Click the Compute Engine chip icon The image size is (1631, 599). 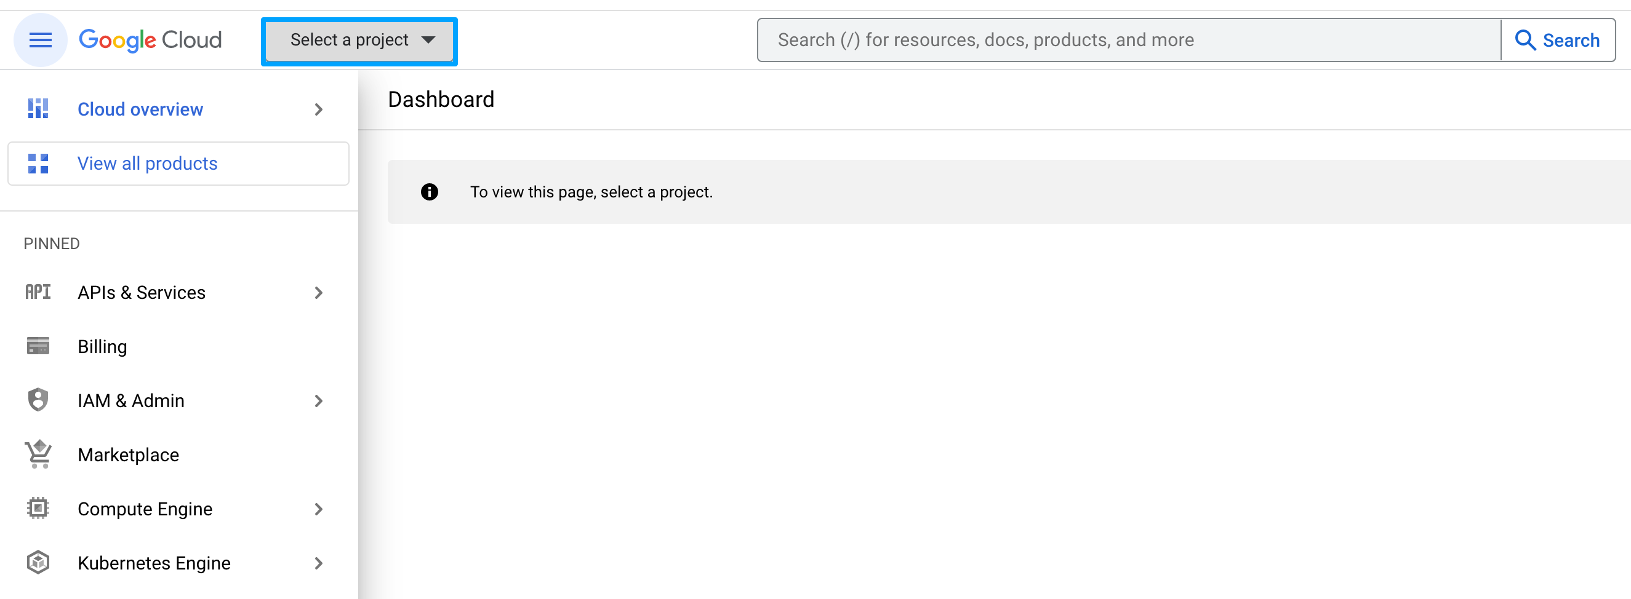coord(38,509)
